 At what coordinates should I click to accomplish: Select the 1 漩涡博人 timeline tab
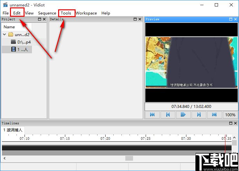tap(13, 130)
